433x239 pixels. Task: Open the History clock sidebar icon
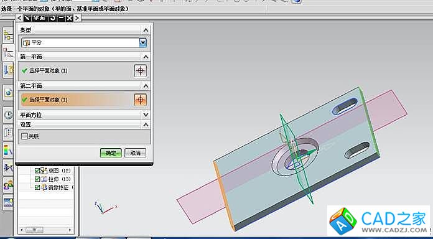(8, 115)
